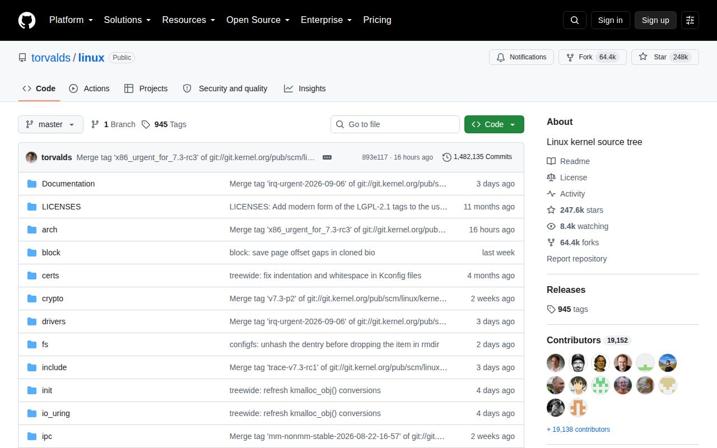Click the forks icon in About
717x448 pixels.
tap(551, 242)
